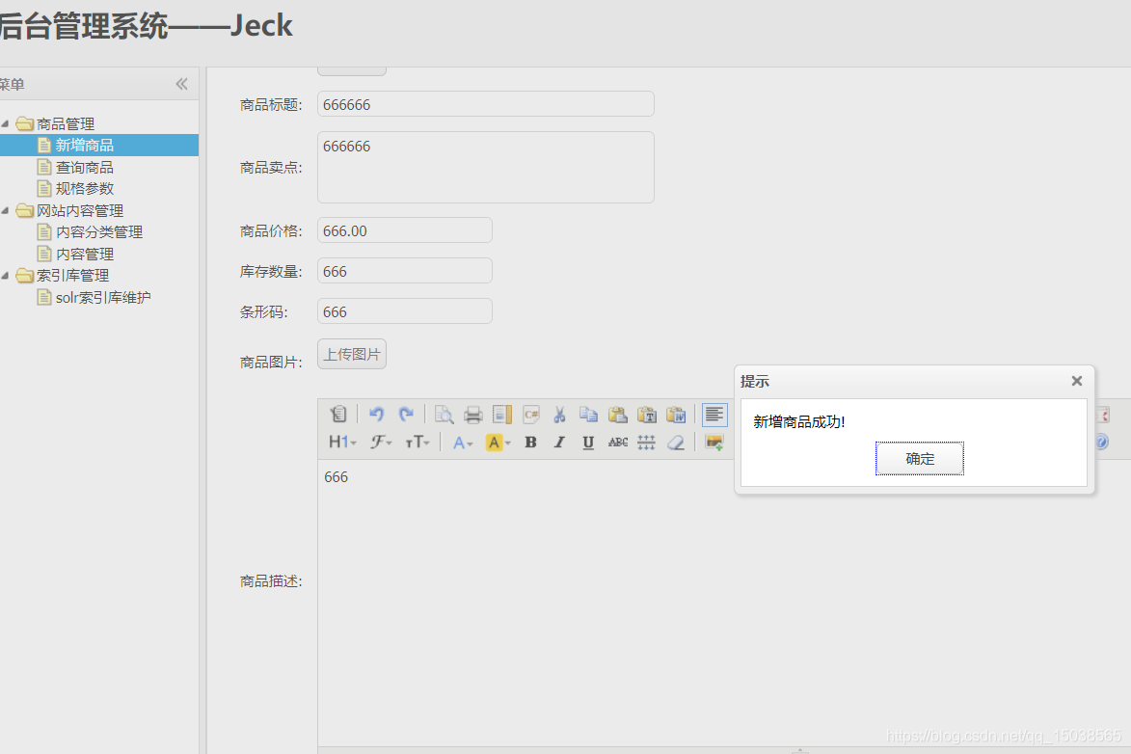Image resolution: width=1131 pixels, height=754 pixels.
Task: Focus the 库存数量 input field
Action: (405, 271)
